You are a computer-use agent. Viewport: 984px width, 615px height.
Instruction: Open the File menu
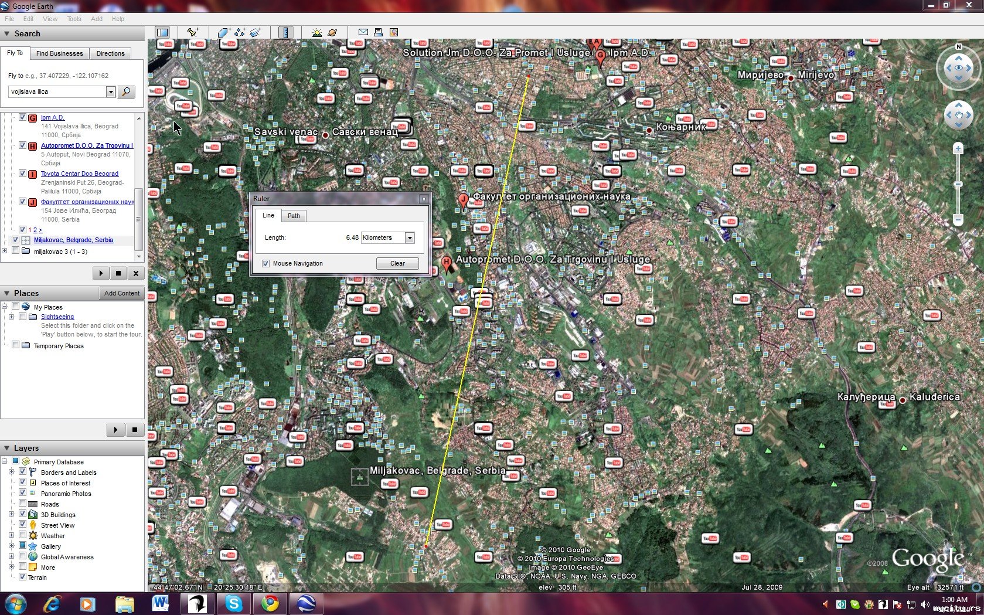point(9,19)
